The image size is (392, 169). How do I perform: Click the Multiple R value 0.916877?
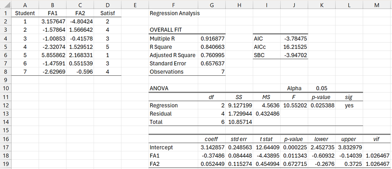212,39
